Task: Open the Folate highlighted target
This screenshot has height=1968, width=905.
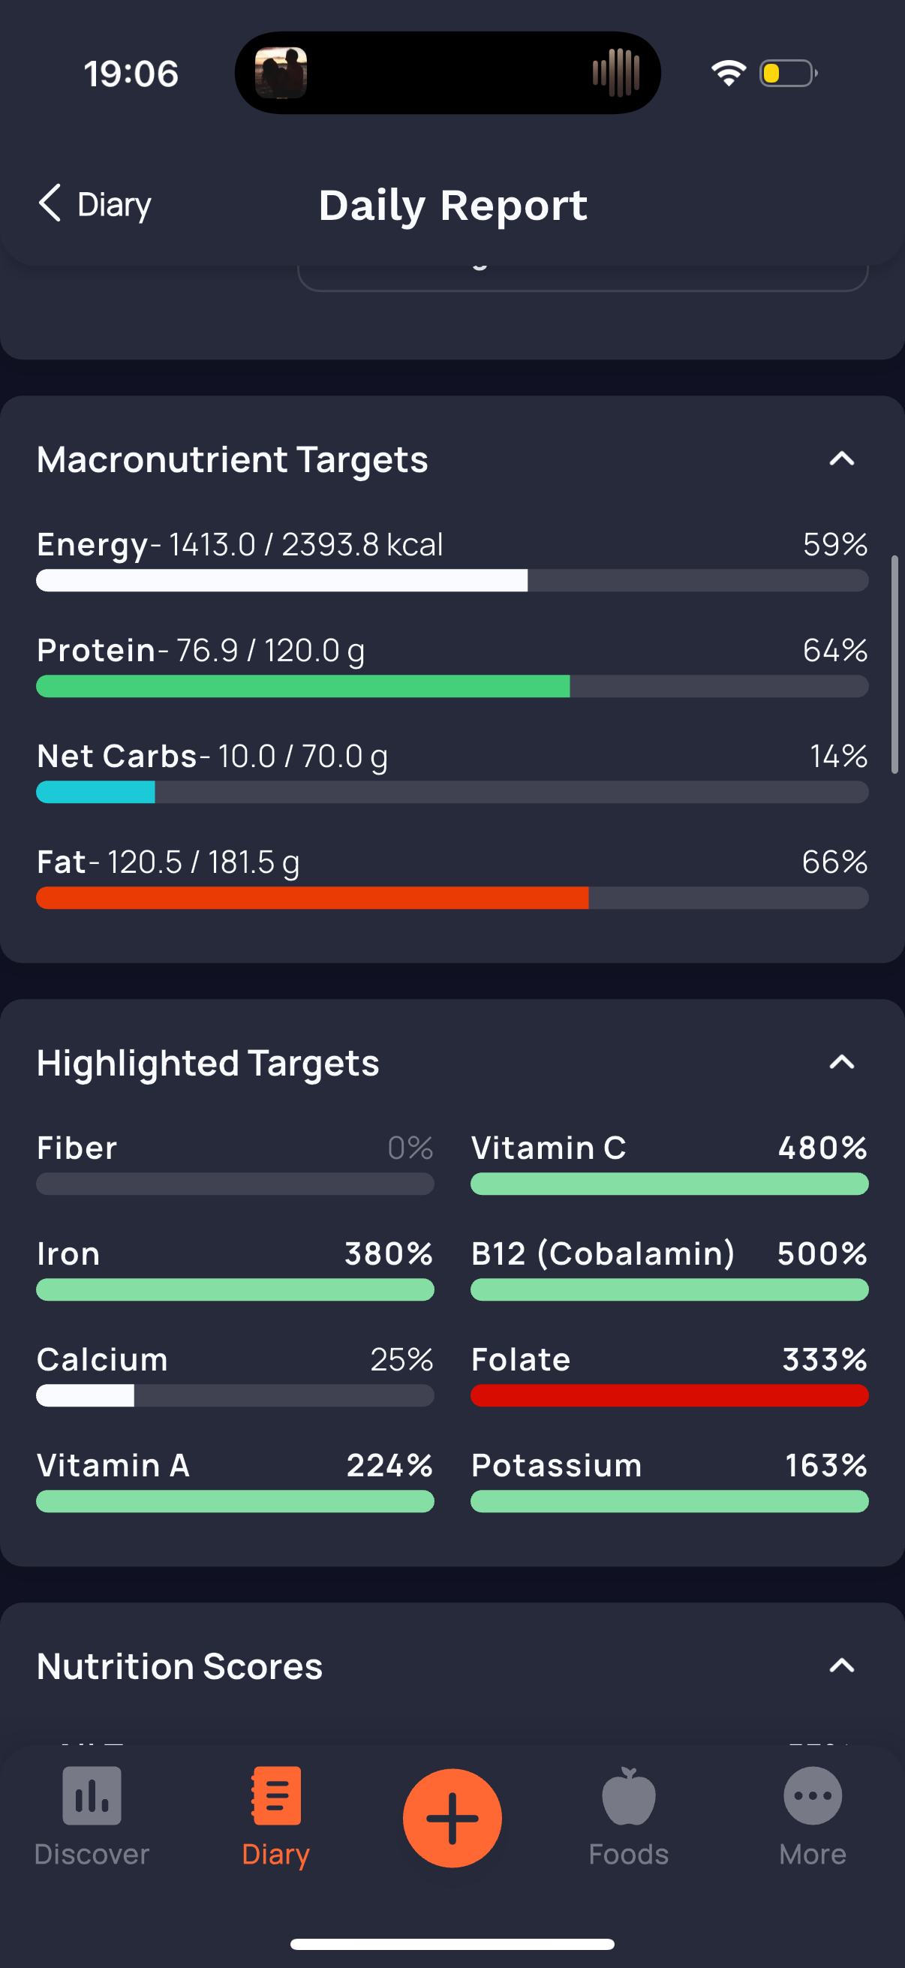Action: [x=670, y=1374]
